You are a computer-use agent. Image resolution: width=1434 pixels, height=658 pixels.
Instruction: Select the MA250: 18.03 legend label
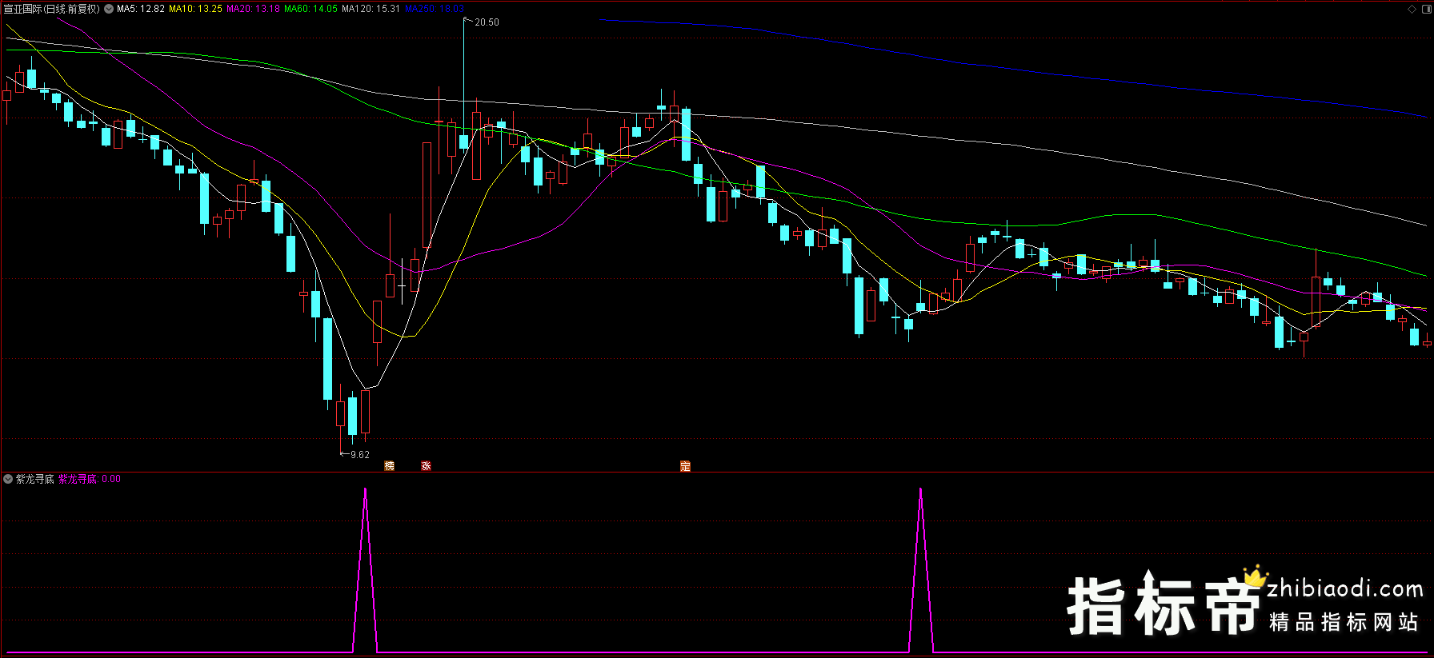(435, 9)
